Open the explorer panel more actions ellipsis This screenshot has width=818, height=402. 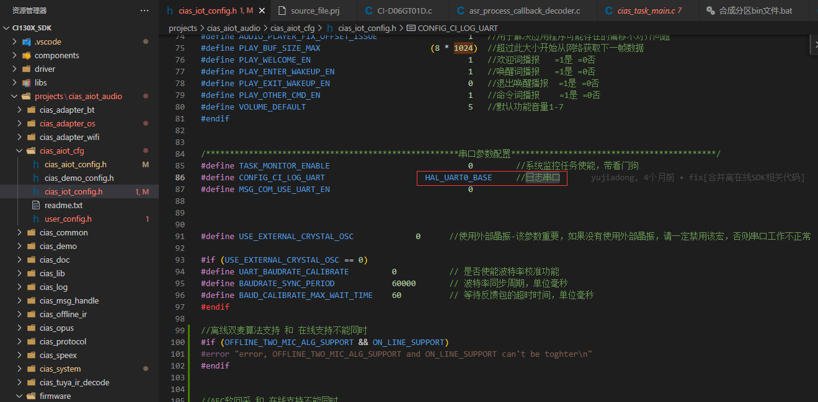pos(144,11)
